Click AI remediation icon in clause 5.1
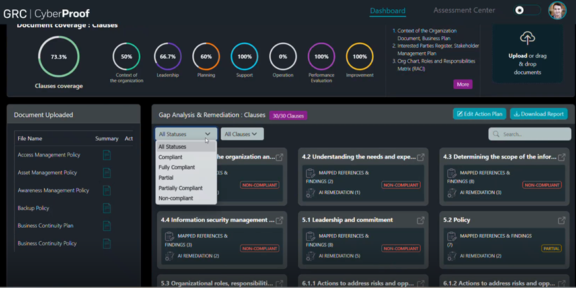This screenshot has width=576, height=288. (310, 256)
